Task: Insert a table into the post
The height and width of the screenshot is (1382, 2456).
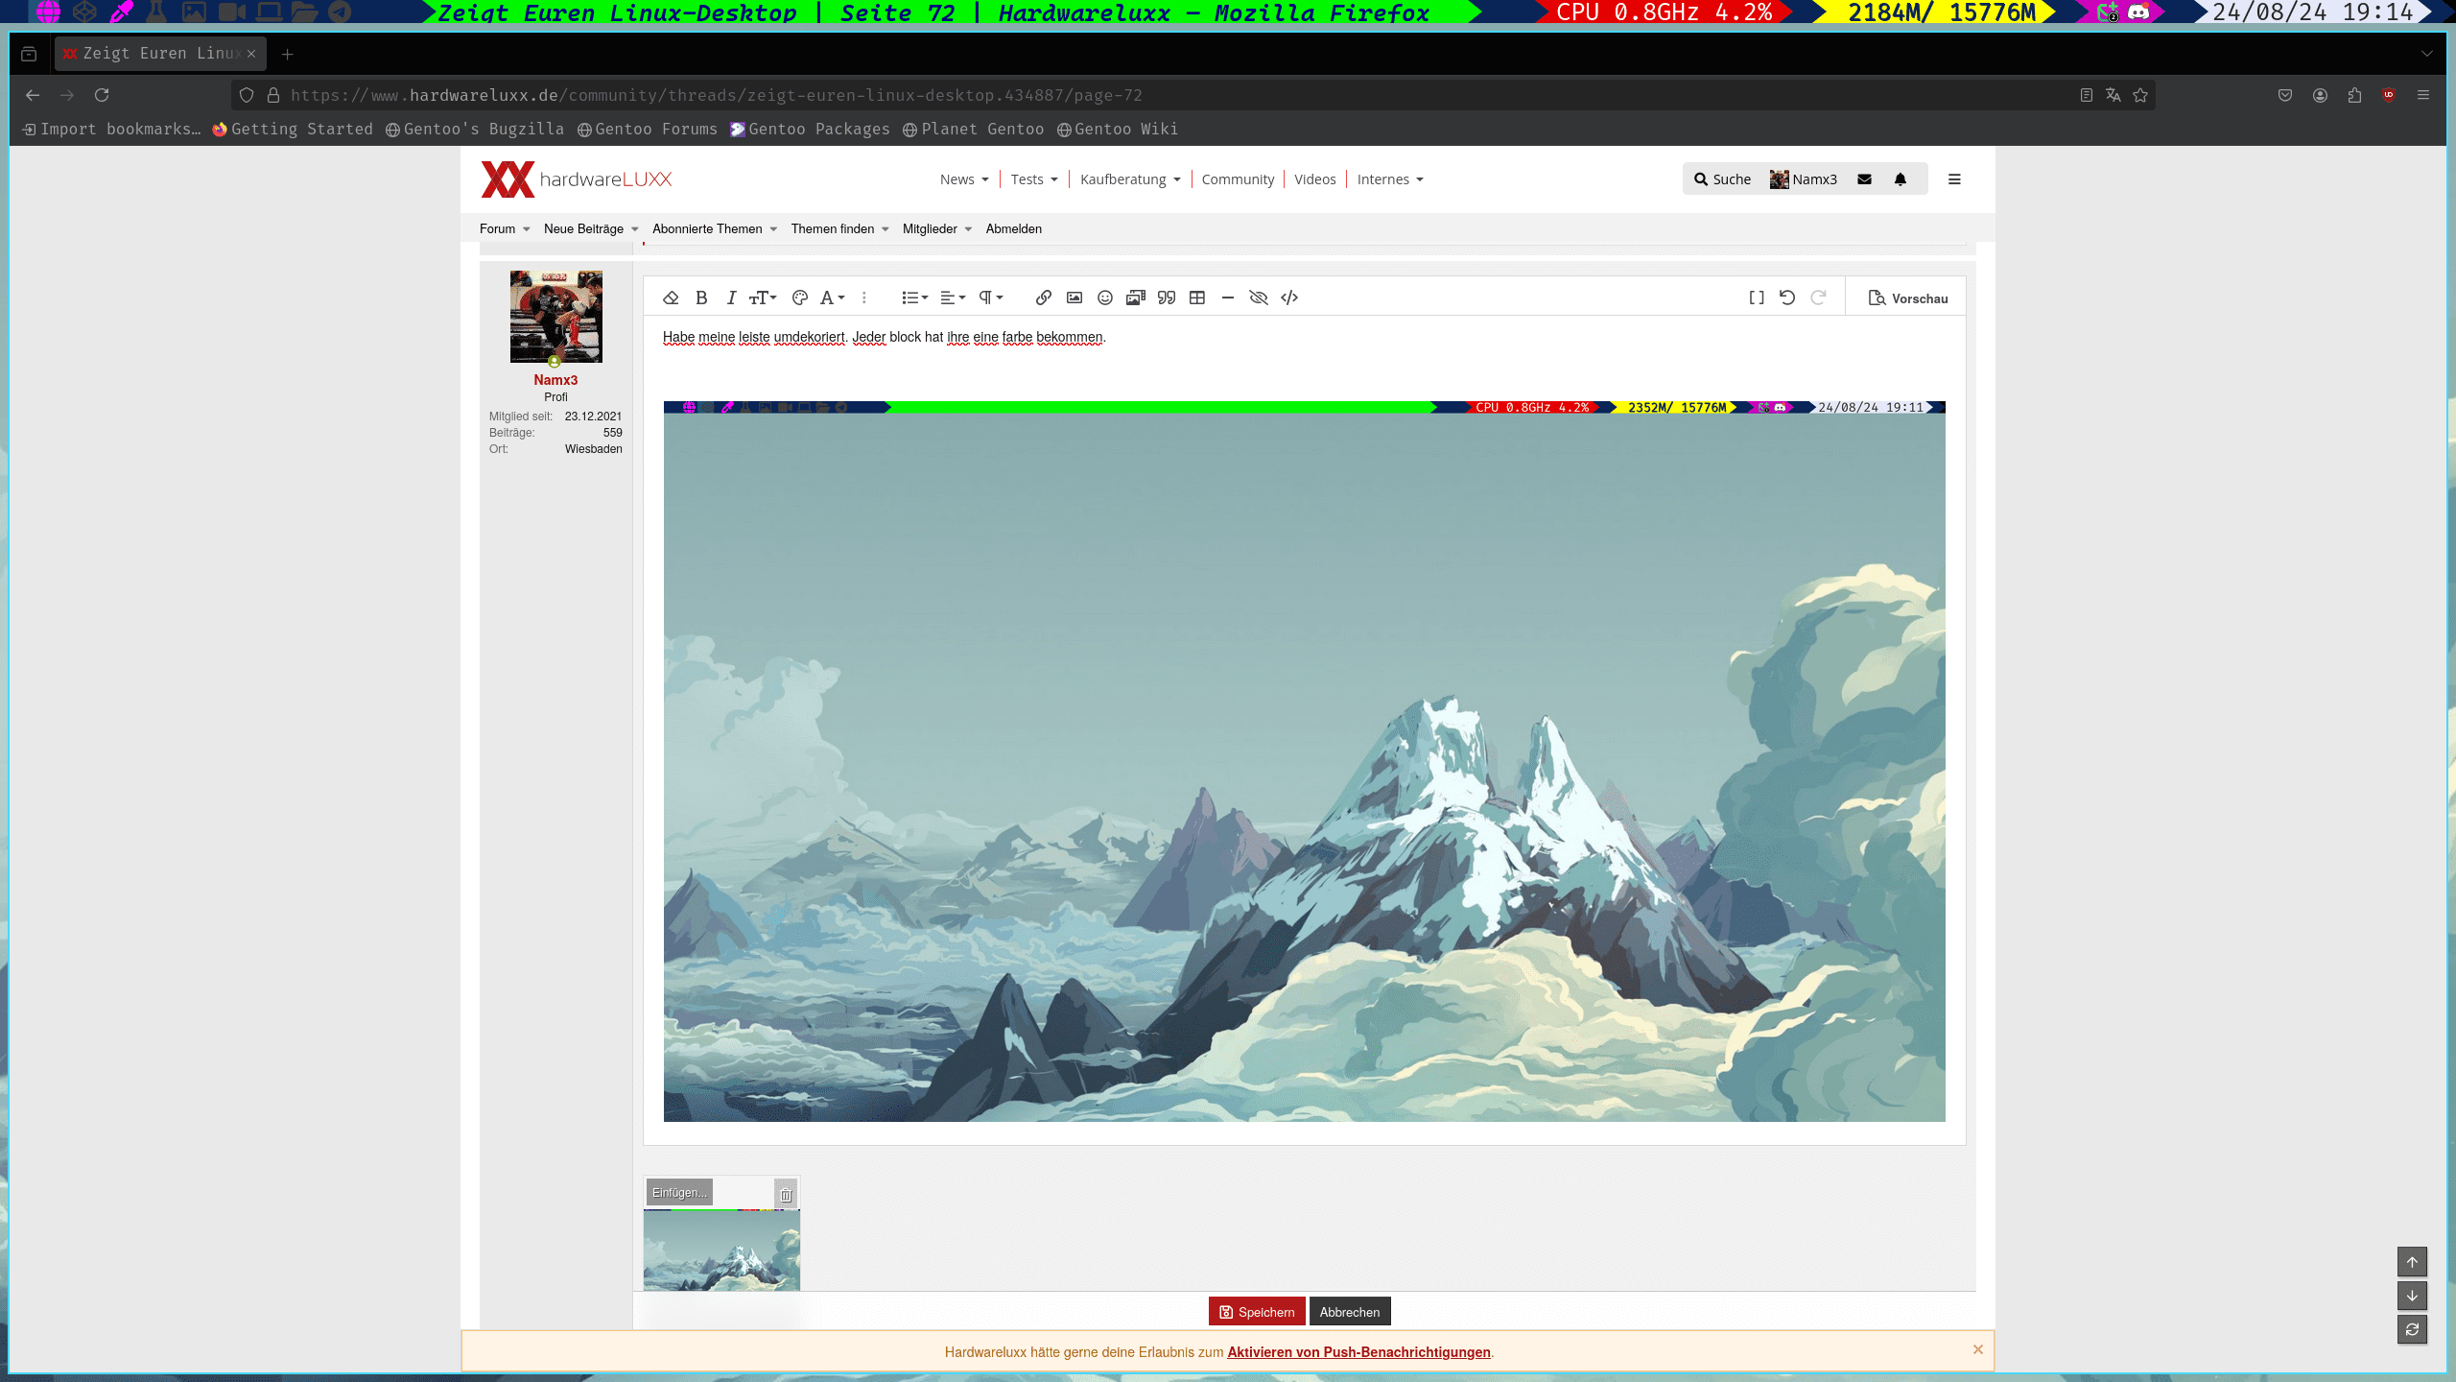Action: (x=1197, y=298)
